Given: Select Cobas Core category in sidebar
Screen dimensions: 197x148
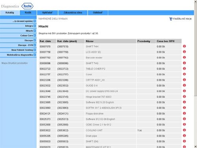Looking at the screenshot, I should (26, 36).
